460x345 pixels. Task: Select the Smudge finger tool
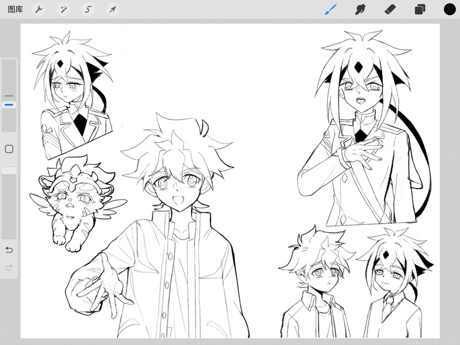[361, 9]
